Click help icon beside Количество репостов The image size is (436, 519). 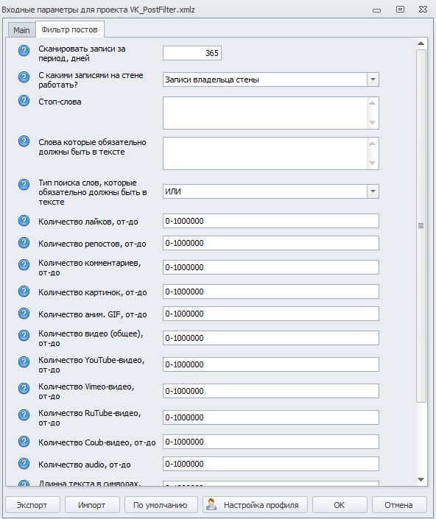pos(24,243)
